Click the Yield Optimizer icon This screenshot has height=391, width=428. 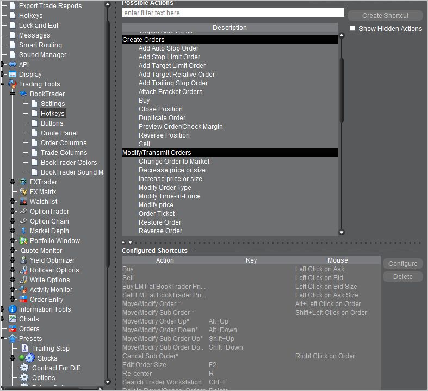point(23,260)
